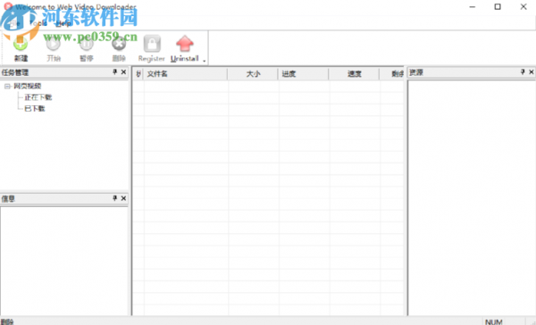This screenshot has width=536, height=325.
Task: Open the toolbar overflow dropdown arrow
Action: pyautogui.click(x=205, y=61)
